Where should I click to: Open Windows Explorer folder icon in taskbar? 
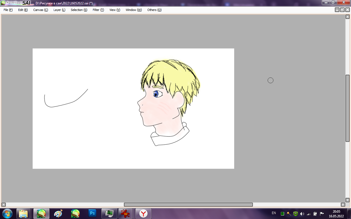(x=23, y=213)
